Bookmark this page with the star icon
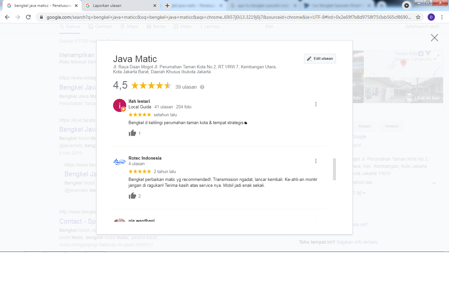 coord(418,17)
